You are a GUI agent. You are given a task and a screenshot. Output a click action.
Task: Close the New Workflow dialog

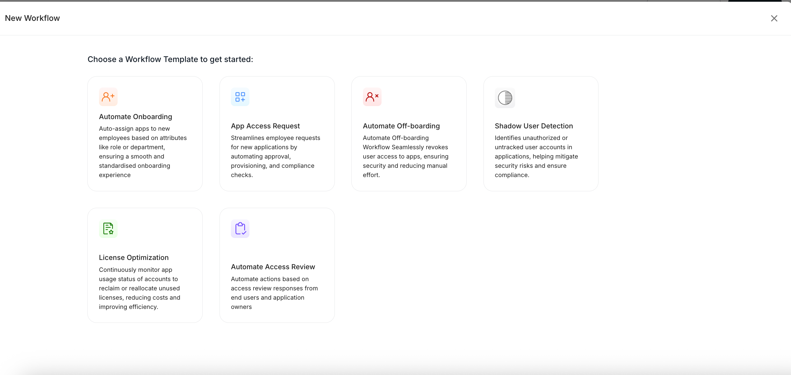[774, 18]
